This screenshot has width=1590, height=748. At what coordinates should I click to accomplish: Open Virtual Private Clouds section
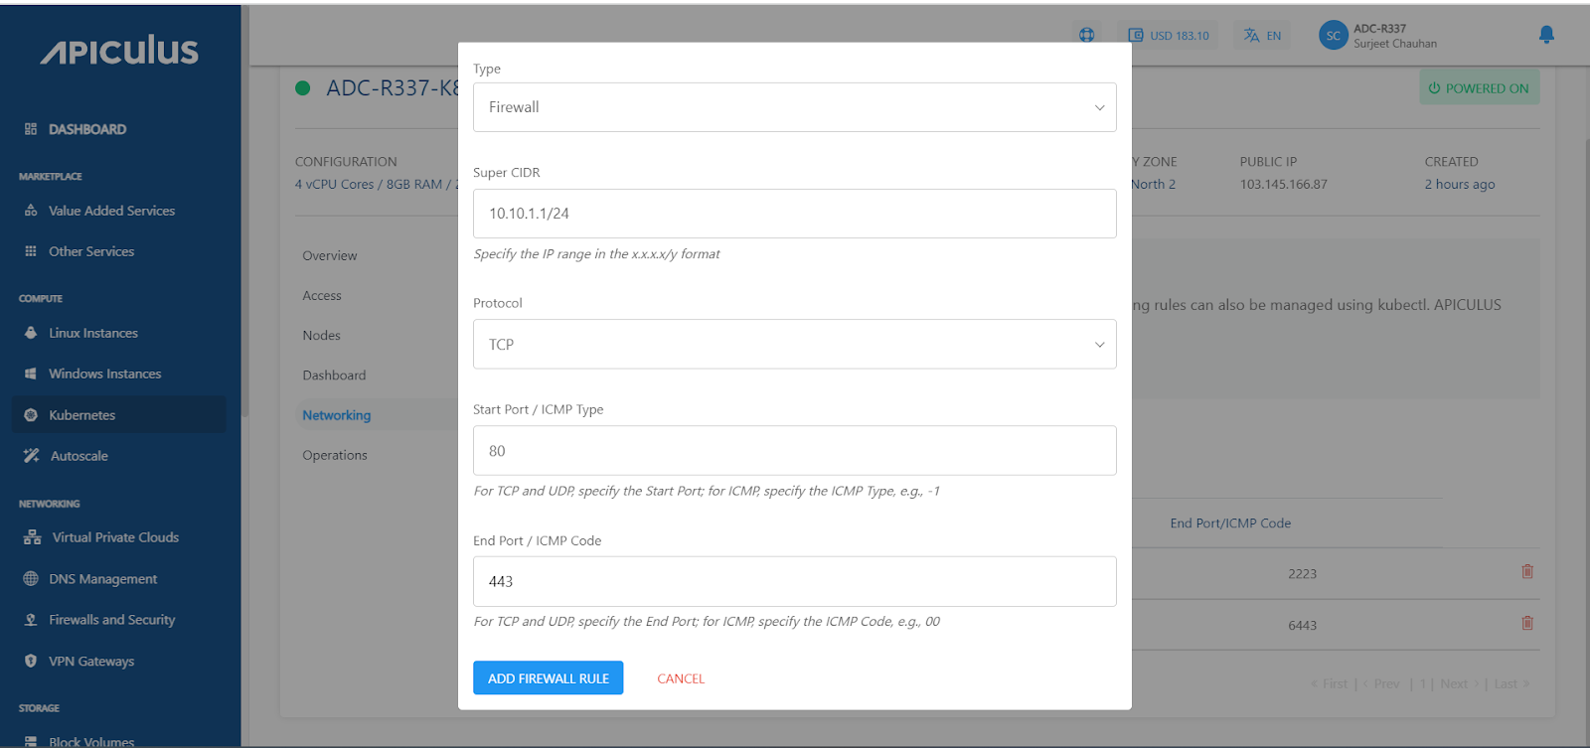click(x=115, y=537)
